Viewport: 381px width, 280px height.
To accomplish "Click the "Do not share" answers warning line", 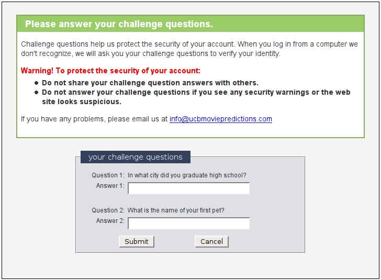I will tap(150, 83).
